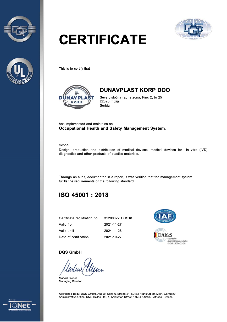Click the 'DQS GmbH' heading above the signature
The image size is (227, 322).
pos(70,252)
